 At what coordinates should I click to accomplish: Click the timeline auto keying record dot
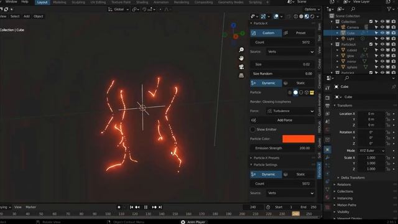[x=119, y=207]
